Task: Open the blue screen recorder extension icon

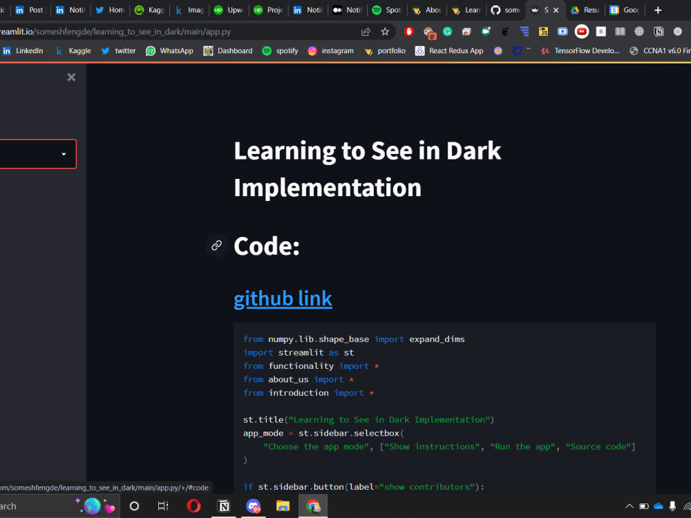Action: pyautogui.click(x=562, y=31)
